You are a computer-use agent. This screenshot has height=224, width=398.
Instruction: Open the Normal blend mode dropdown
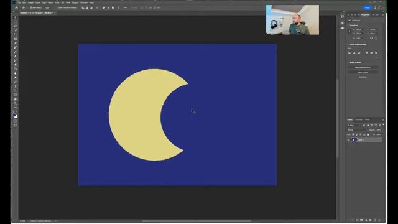pos(357,130)
